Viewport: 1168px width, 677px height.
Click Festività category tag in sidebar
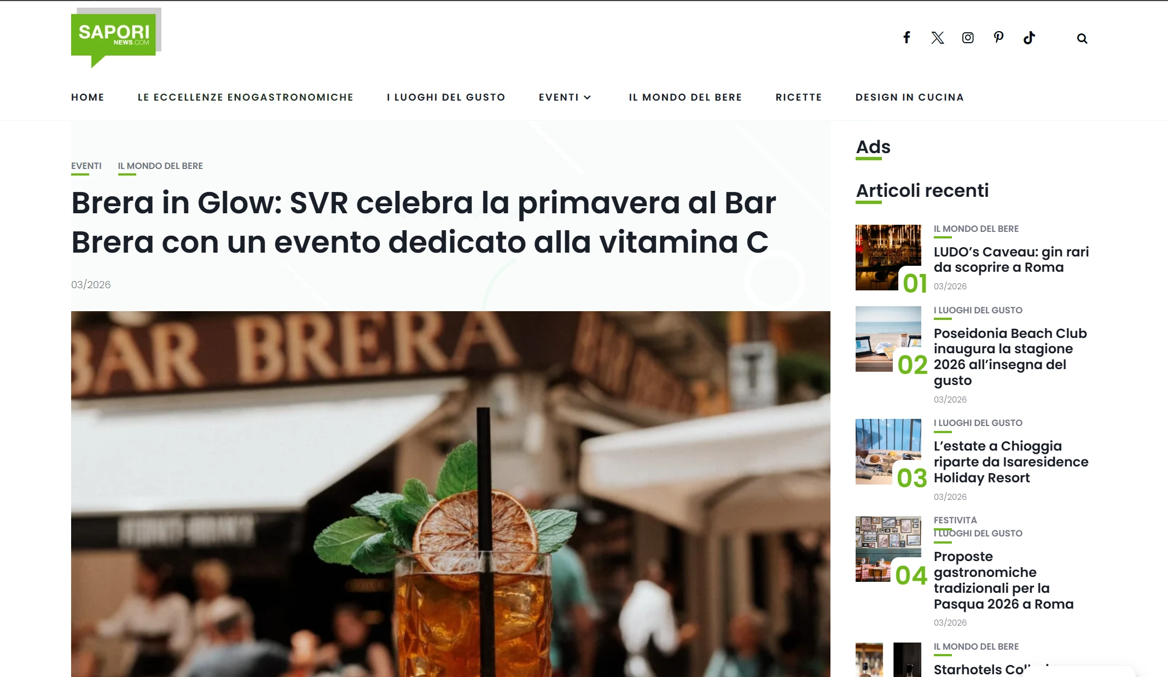pyautogui.click(x=955, y=520)
